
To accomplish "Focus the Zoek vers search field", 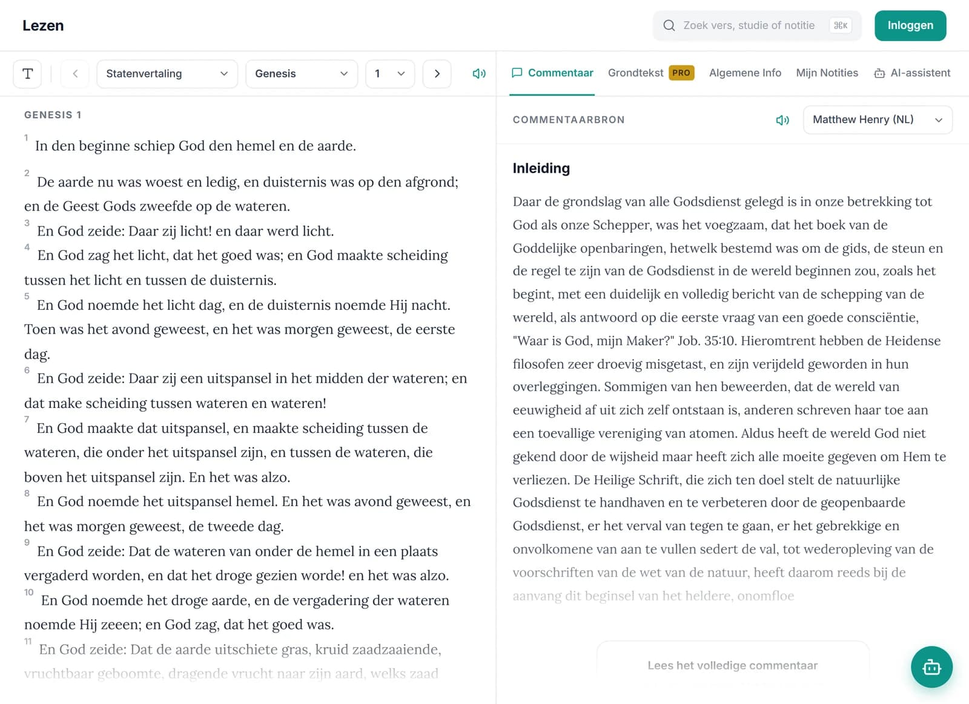I will pyautogui.click(x=757, y=25).
